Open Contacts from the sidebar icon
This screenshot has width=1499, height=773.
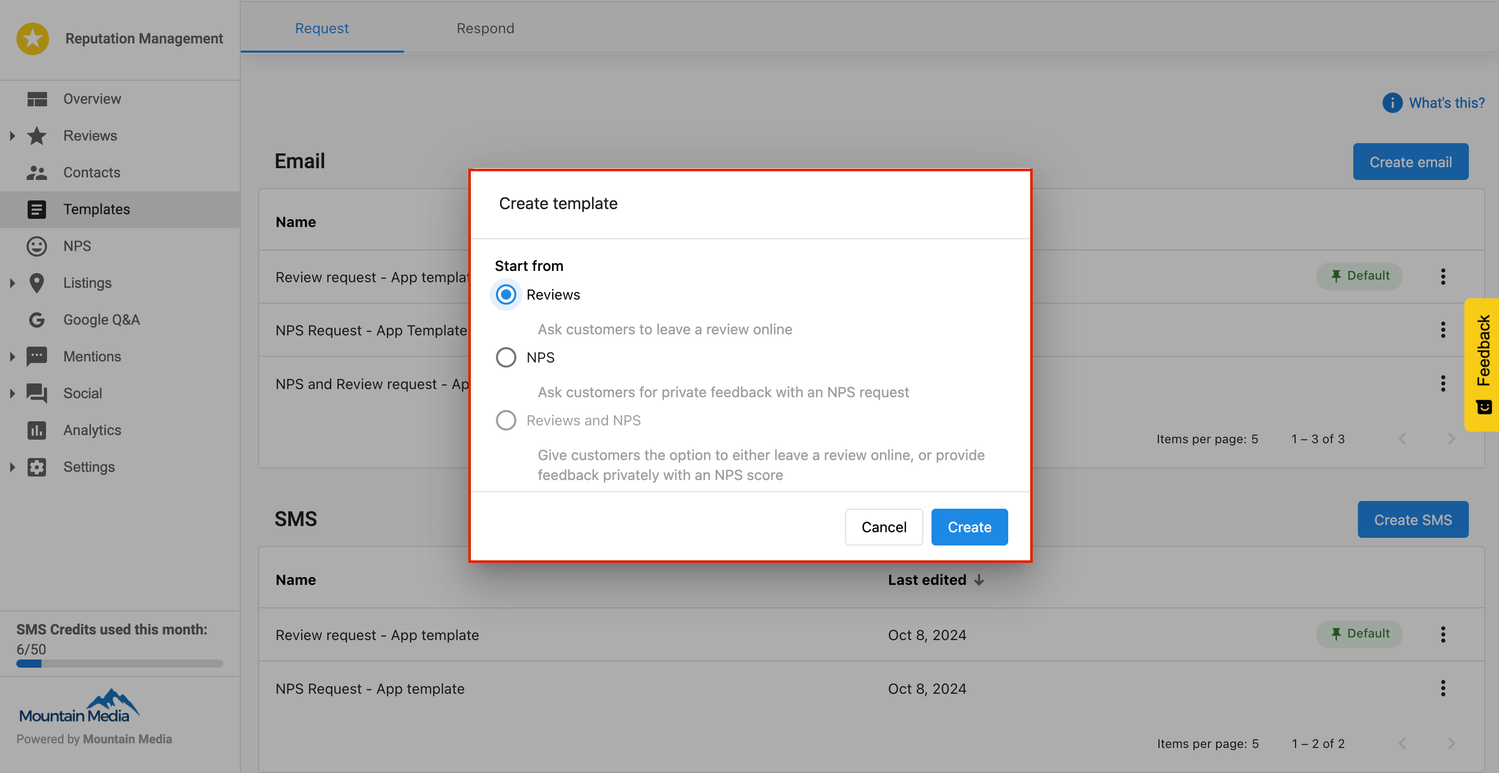(37, 172)
